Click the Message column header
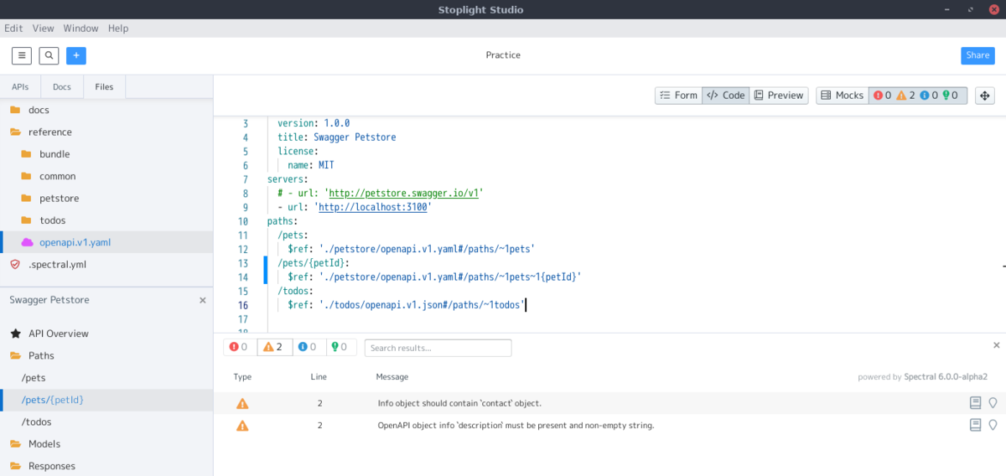The width and height of the screenshot is (1006, 476). pos(392,377)
